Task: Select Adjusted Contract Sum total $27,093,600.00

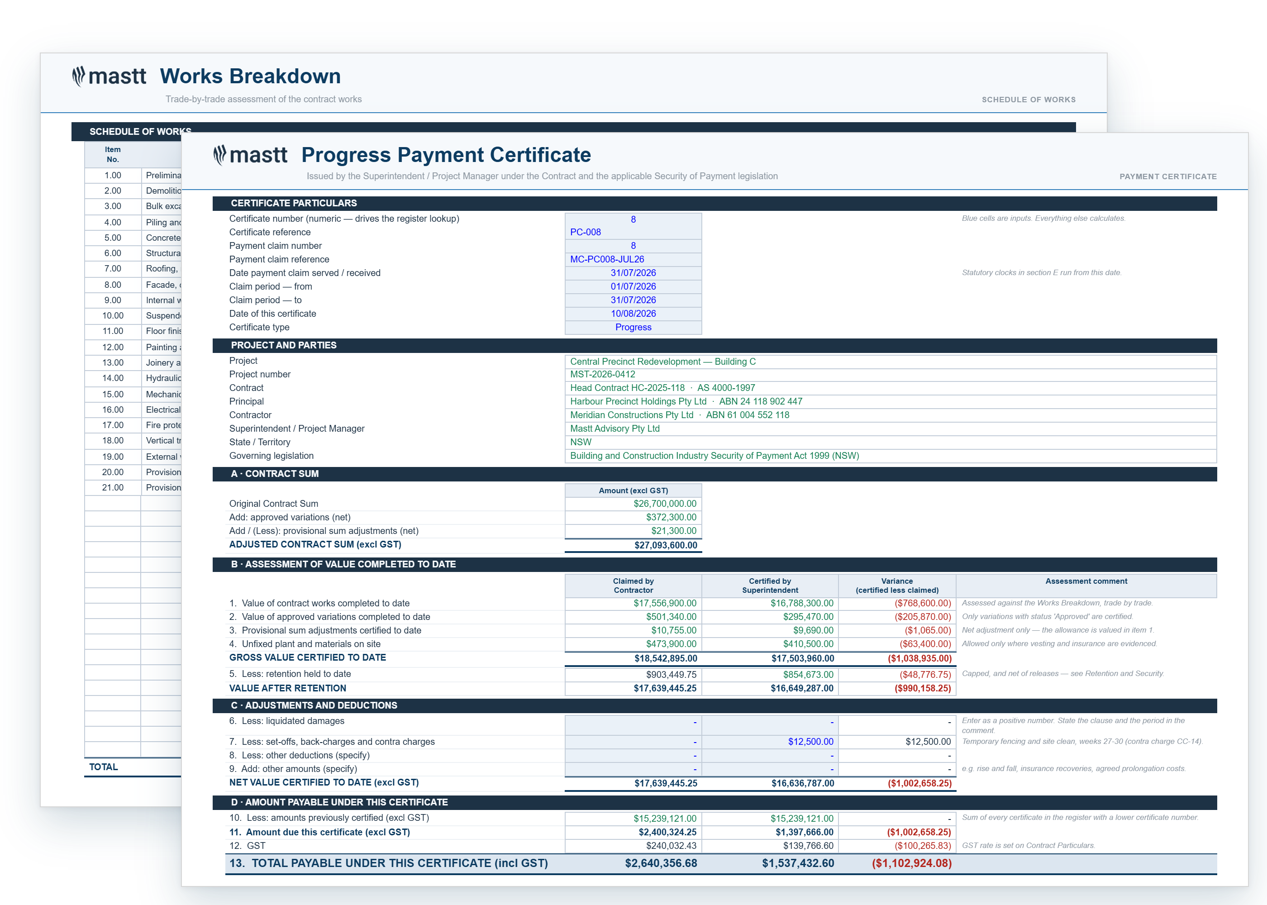Action: coord(633,545)
